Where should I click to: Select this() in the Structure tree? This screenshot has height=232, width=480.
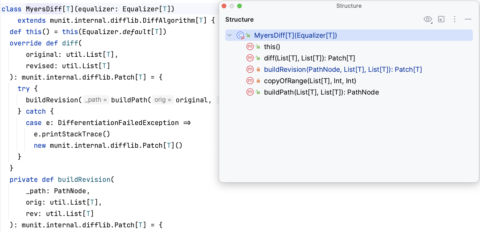coord(272,47)
